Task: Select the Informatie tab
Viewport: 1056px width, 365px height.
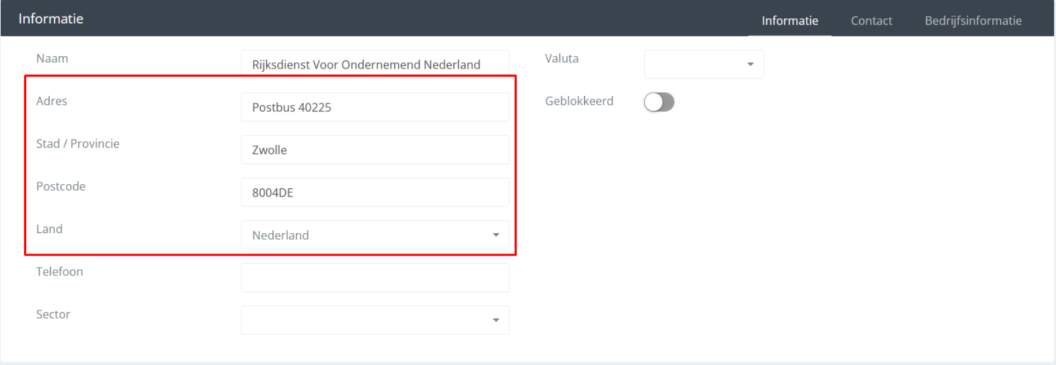Action: [790, 20]
